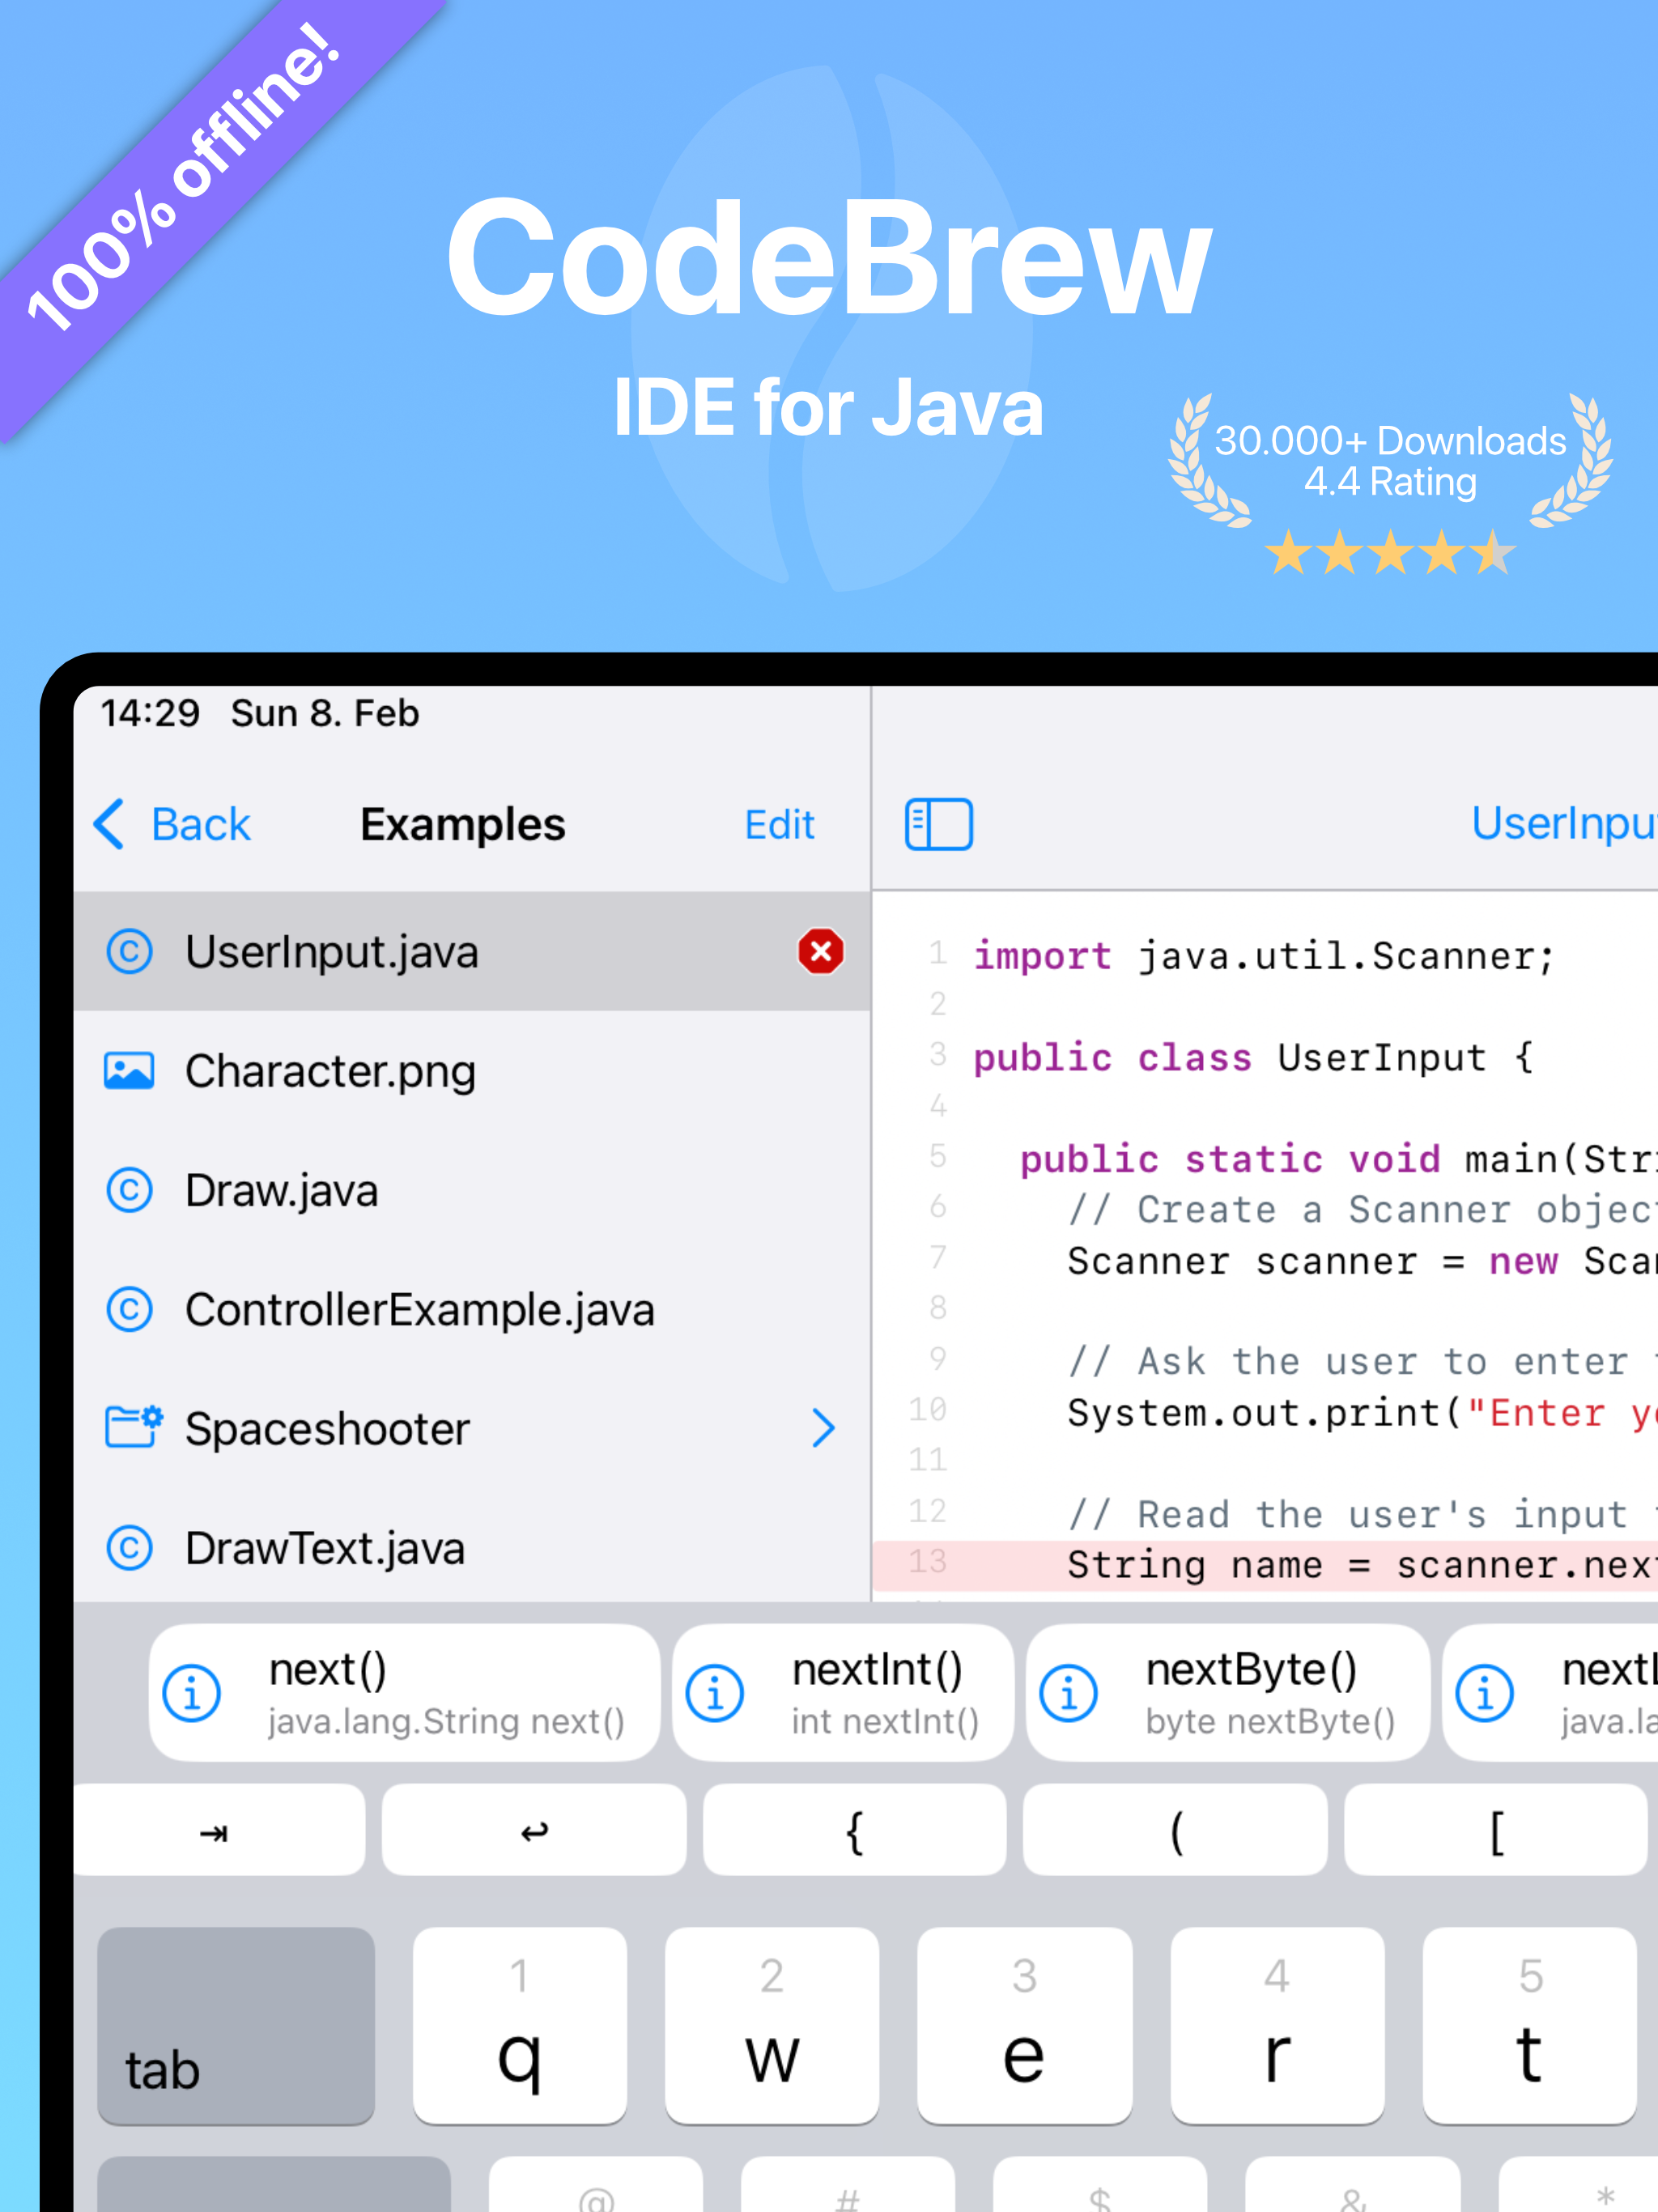This screenshot has width=1658, height=2212.
Task: Tap the q key
Action: (520, 2026)
